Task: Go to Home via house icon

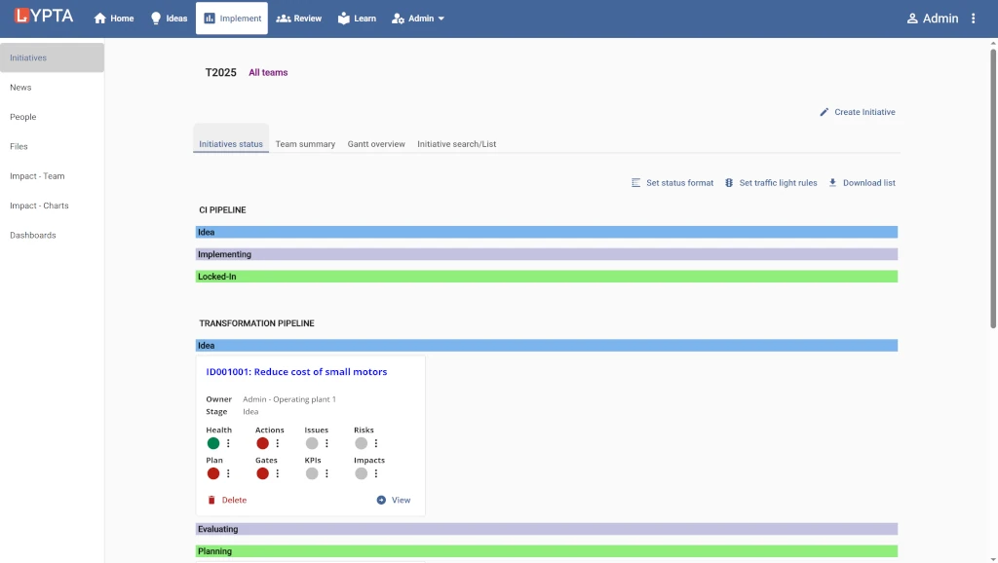Action: click(x=100, y=19)
